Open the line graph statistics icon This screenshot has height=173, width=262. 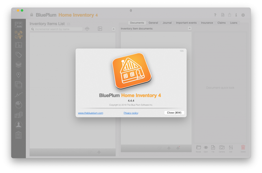click(x=18, y=95)
